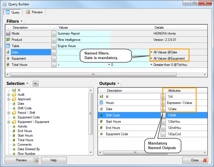Expand the Approved tree node
The height and width of the screenshot is (167, 214).
point(9,99)
